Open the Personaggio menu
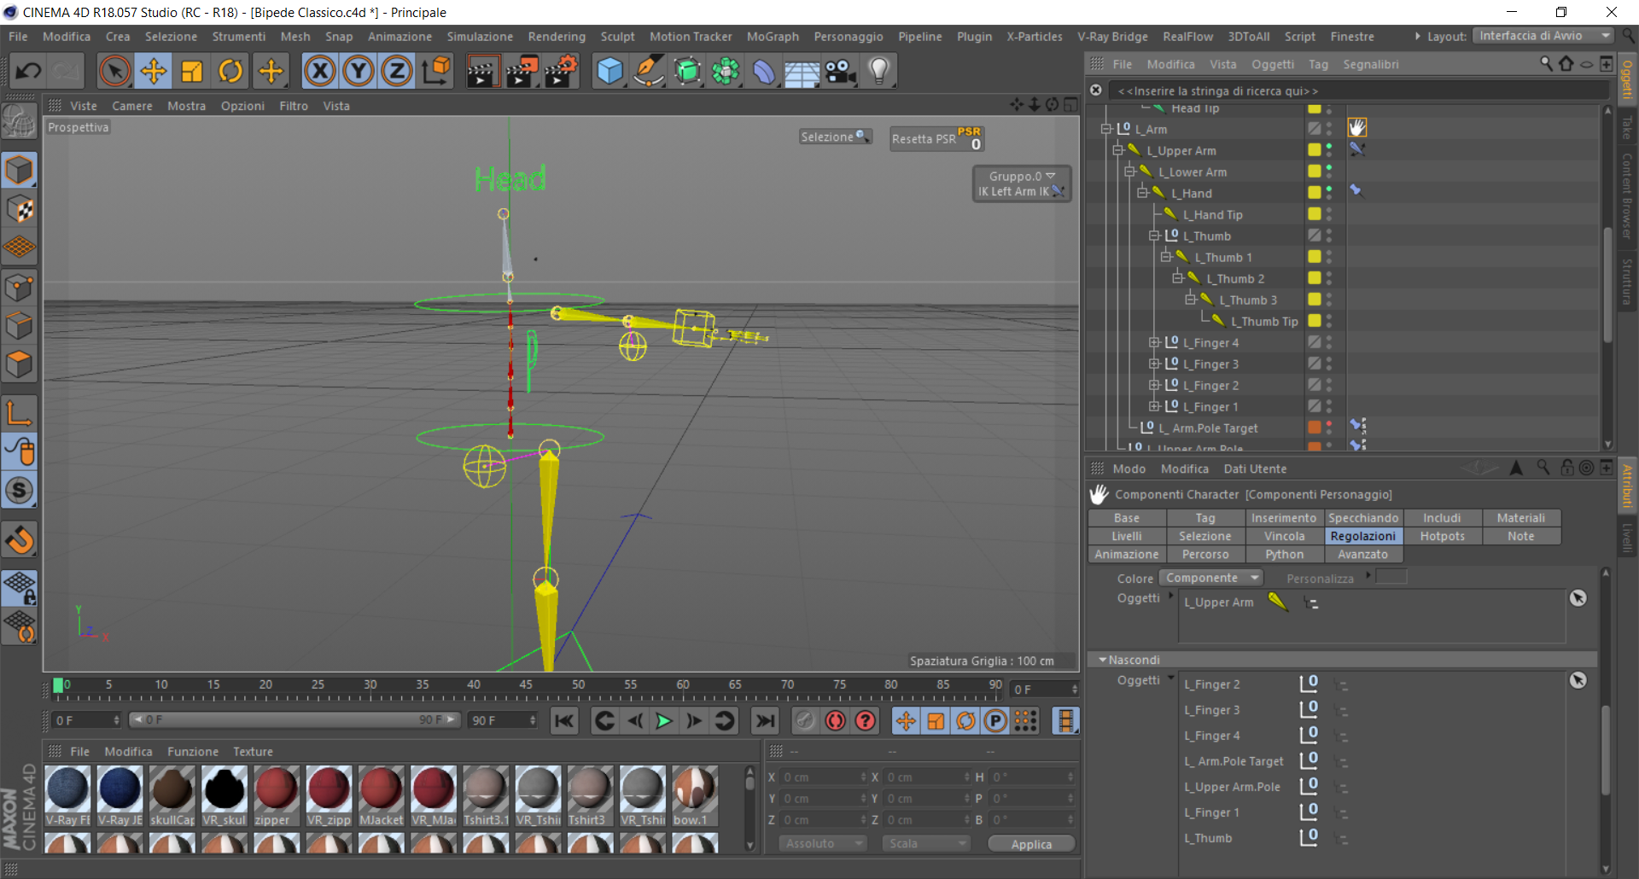 tap(848, 37)
